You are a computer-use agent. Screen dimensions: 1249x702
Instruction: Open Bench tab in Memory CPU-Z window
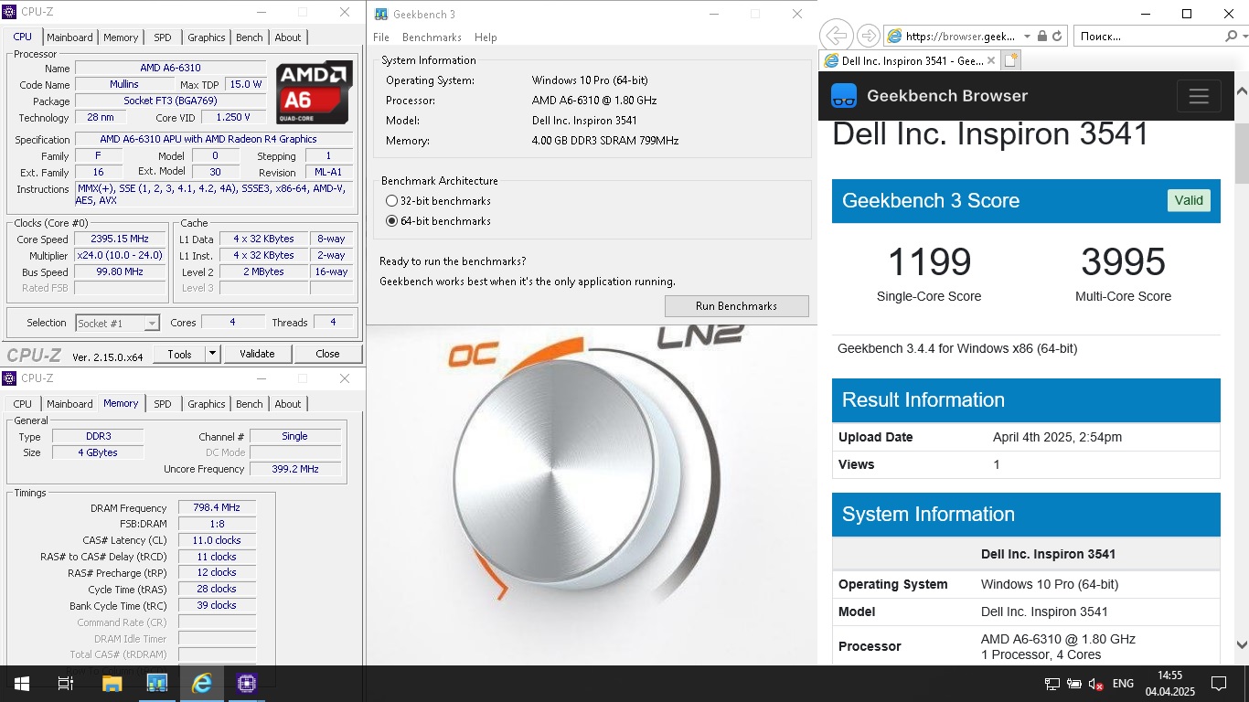tap(250, 404)
